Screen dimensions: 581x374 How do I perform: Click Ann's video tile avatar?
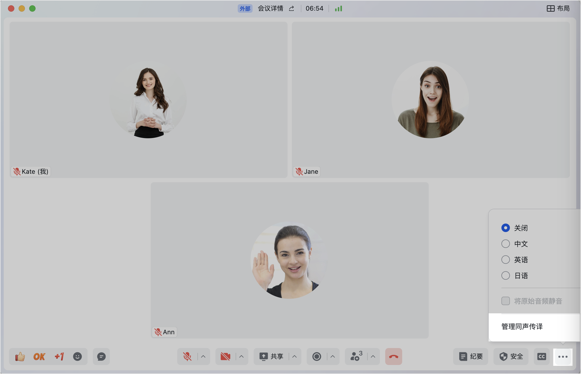(289, 260)
